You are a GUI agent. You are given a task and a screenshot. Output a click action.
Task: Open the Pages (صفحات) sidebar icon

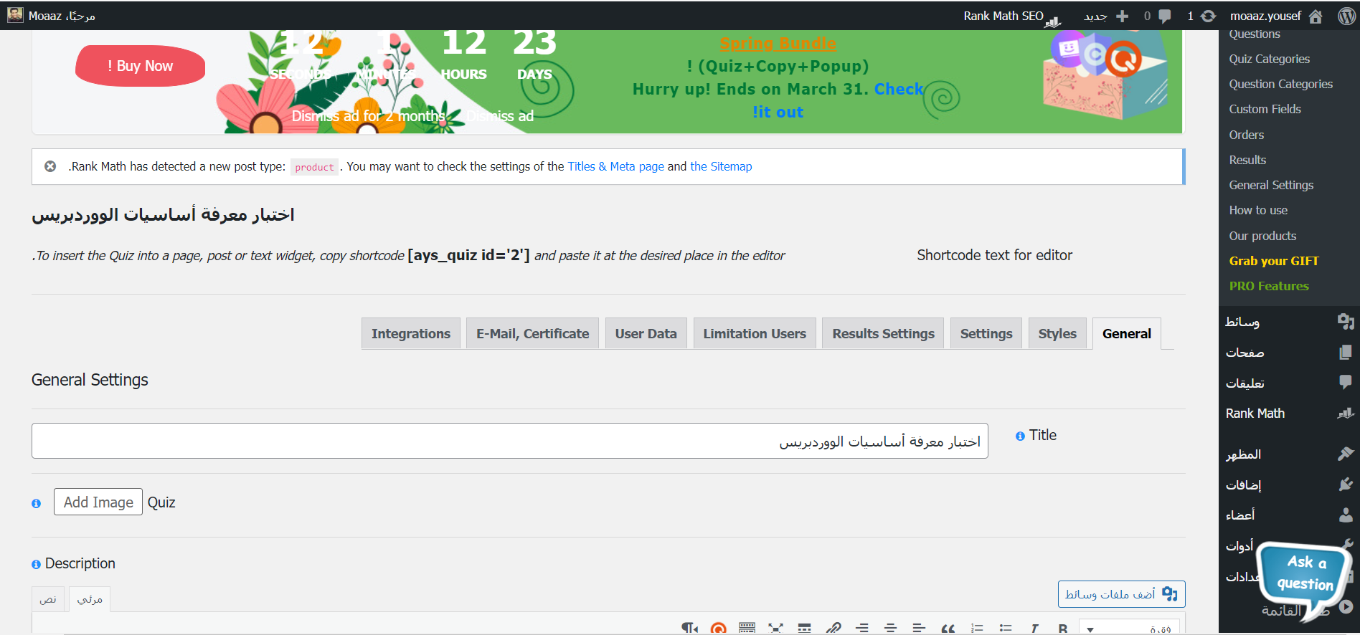[1346, 353]
